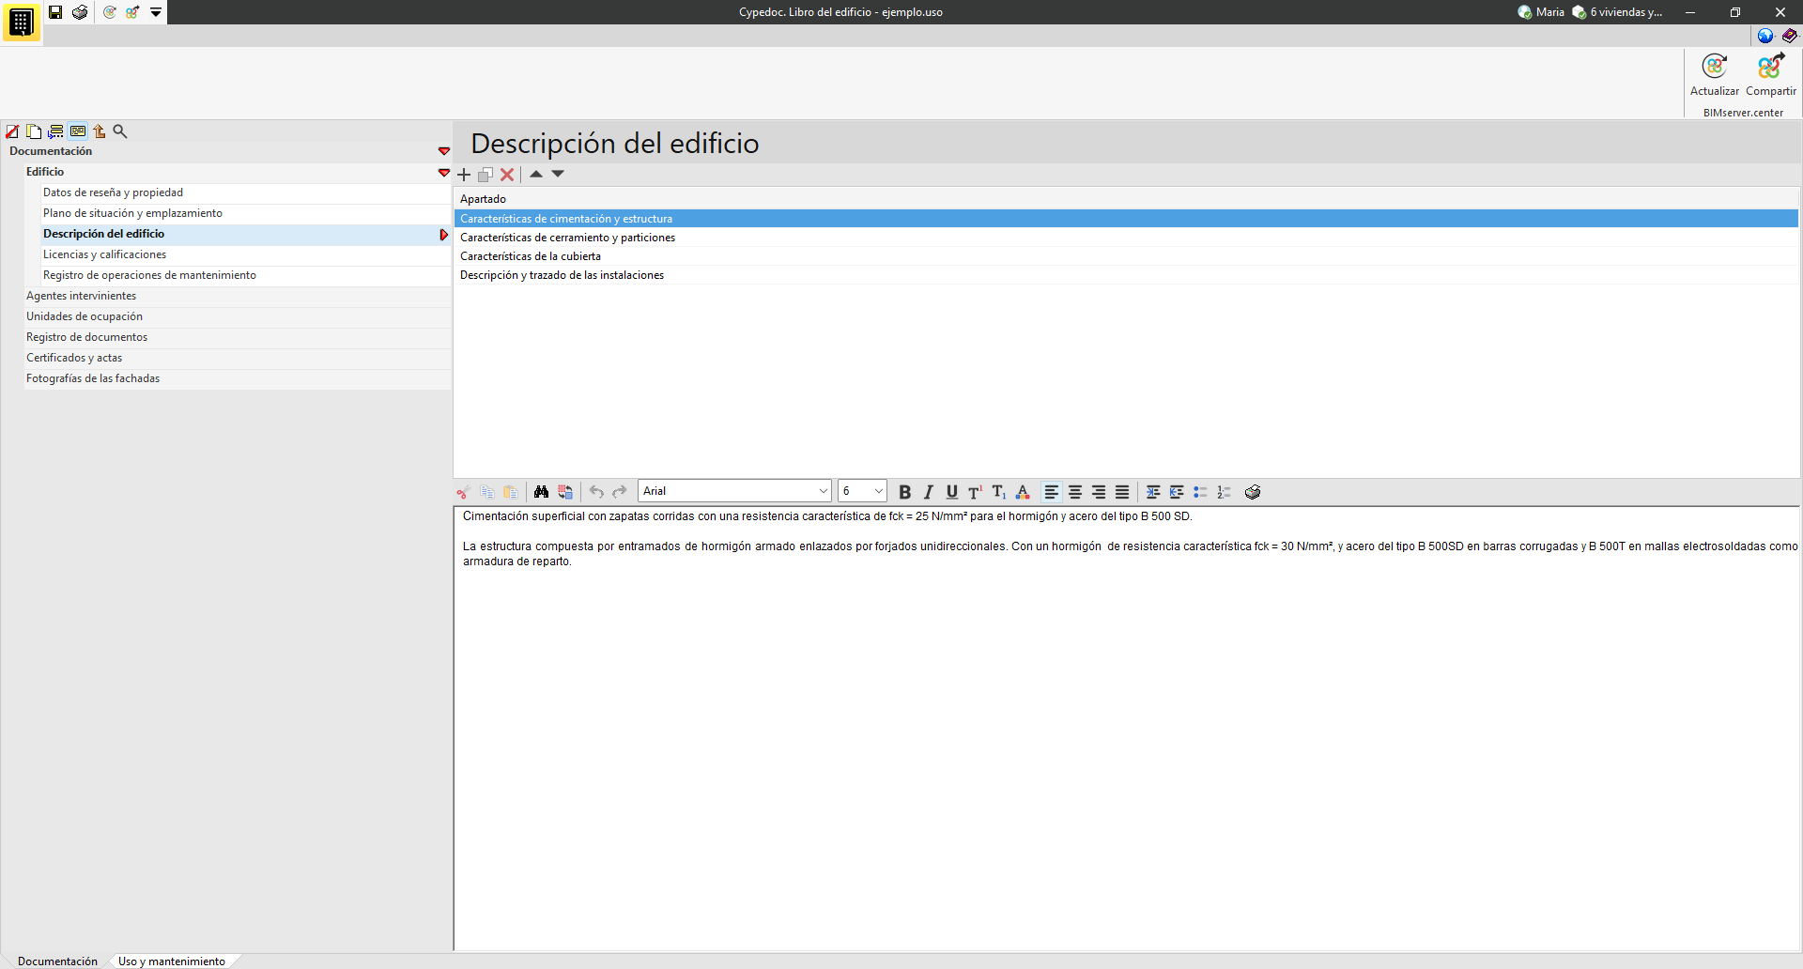Toggle superscript formatting
This screenshot has width=1803, height=969.
976,492
